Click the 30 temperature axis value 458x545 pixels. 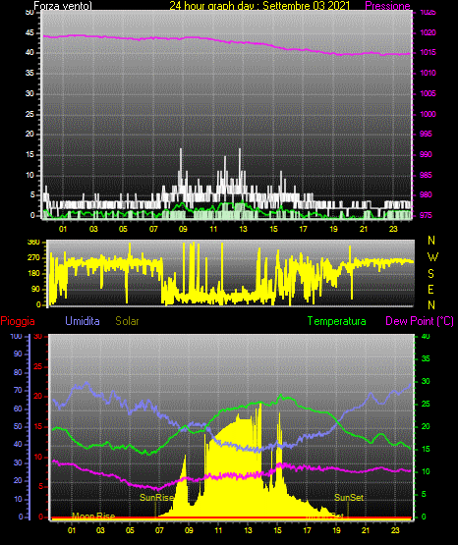coord(426,381)
